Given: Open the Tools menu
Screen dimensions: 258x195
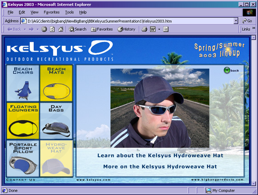Looking at the screenshot, I should pyautogui.click(x=69, y=12).
